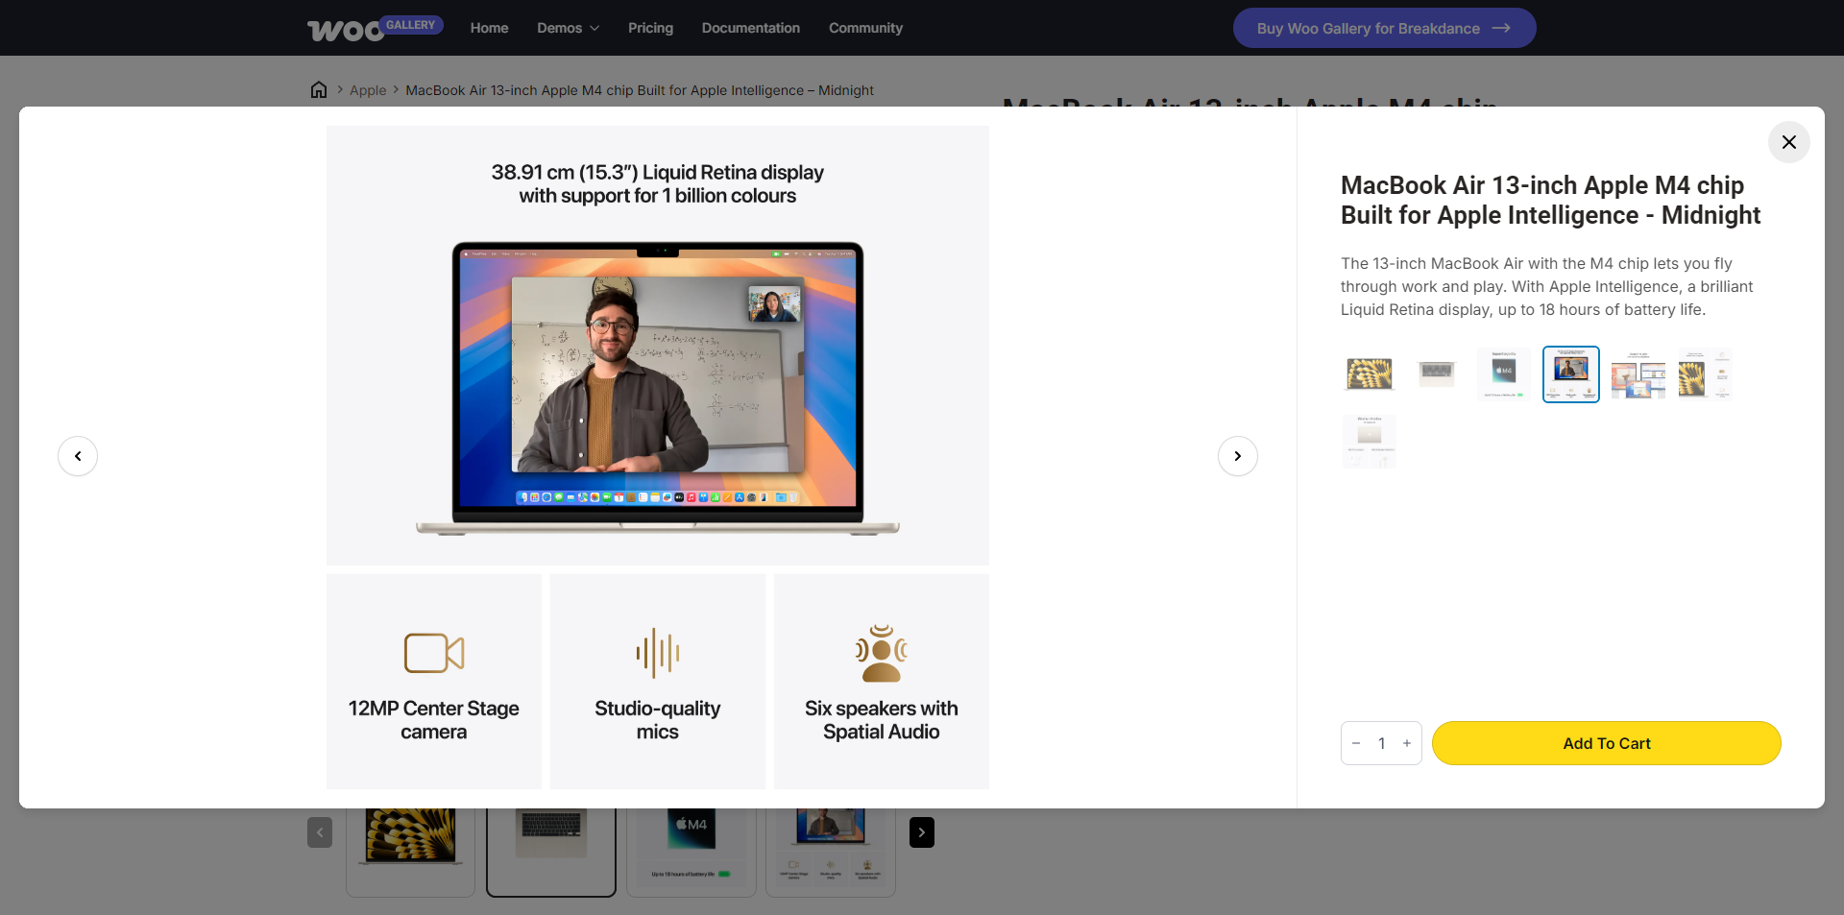Open the Community page
Viewport: 1844px width, 915px height.
click(x=865, y=28)
